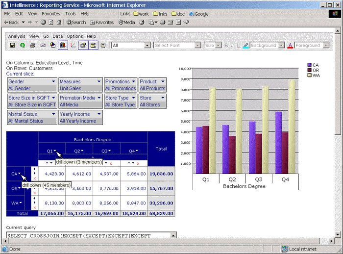Open the browser Tools menu
Screen dimensions: 343x254
click(x=70, y=14)
